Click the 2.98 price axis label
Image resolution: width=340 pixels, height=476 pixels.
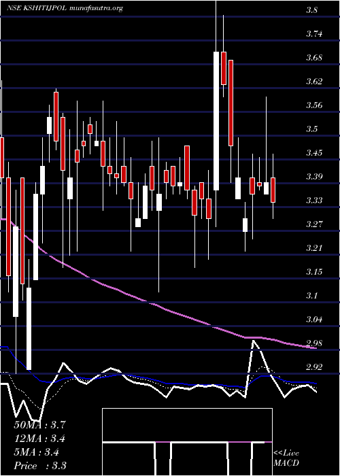coord(314,343)
